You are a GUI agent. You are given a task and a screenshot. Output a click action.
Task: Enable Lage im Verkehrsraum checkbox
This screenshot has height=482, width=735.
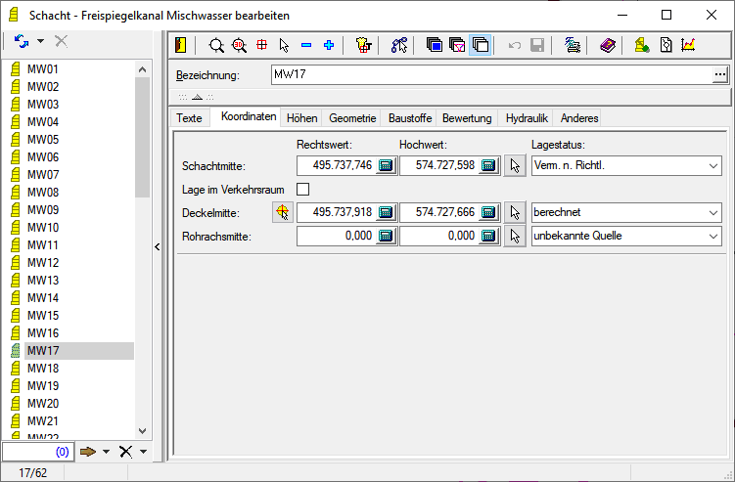coord(303,189)
